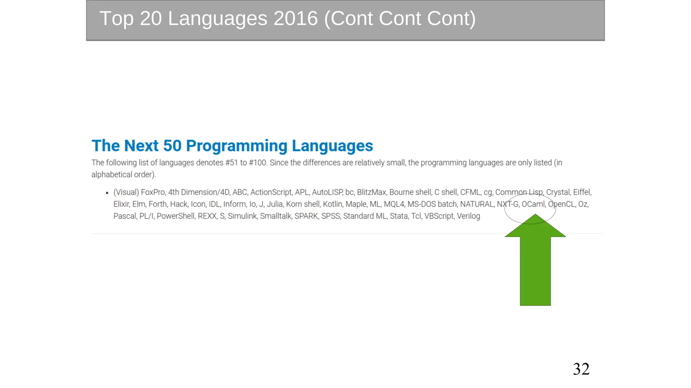Screen dimensions: 691x388
Task: Click 'Bourne shell' in the list
Action: (x=410, y=192)
